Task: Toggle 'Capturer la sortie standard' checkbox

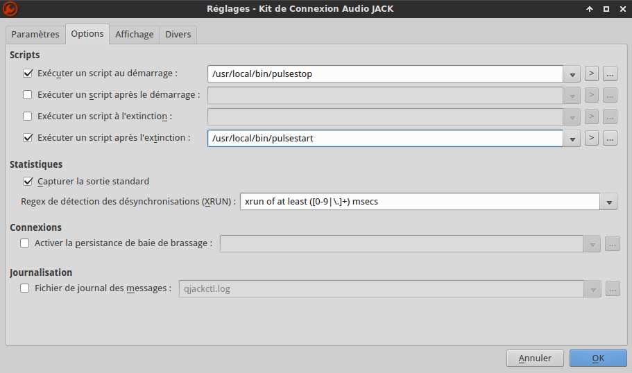Action: click(28, 181)
